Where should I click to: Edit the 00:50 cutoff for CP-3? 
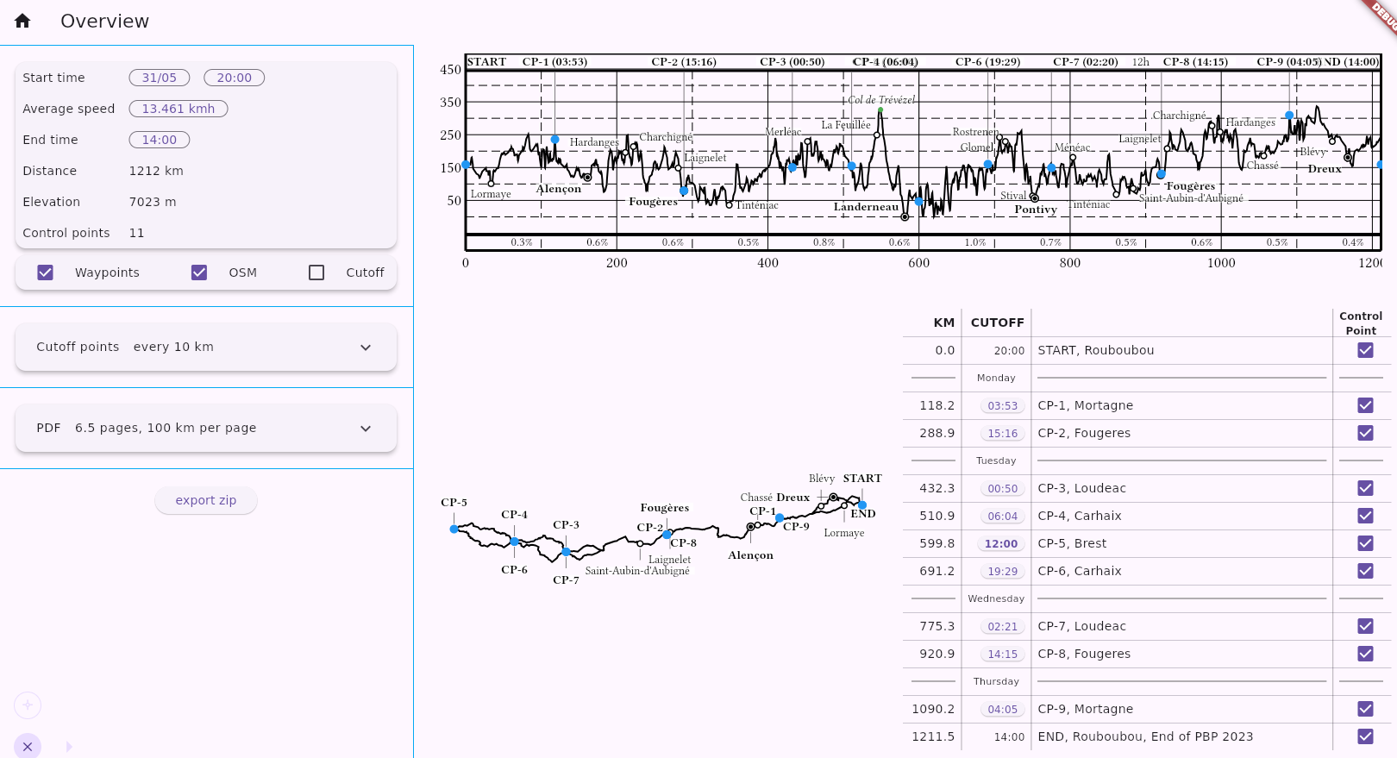[x=1003, y=489]
